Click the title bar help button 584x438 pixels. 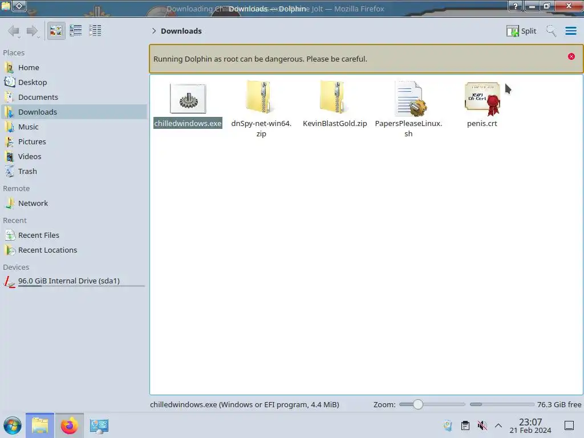(x=516, y=6)
